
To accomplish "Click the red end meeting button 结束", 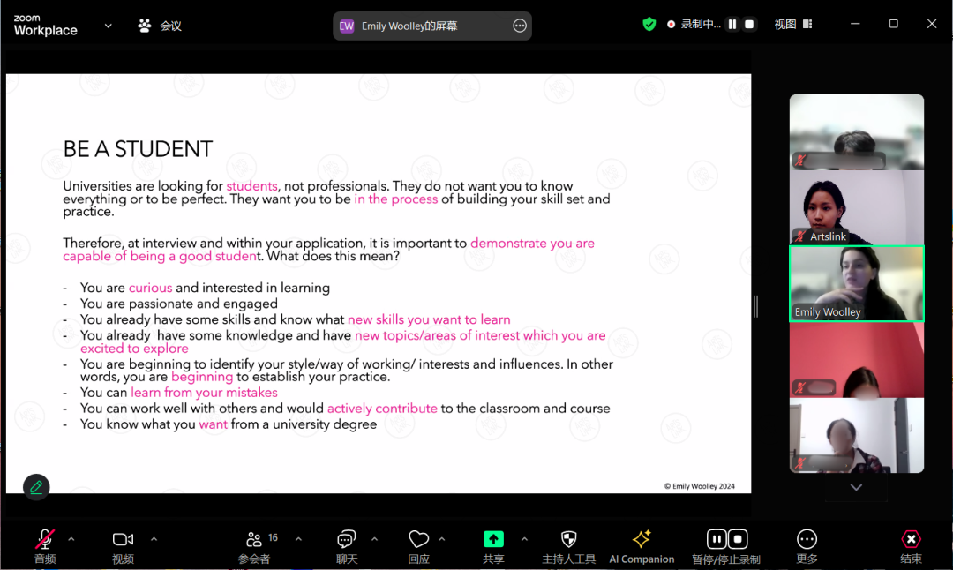I will click(x=911, y=539).
